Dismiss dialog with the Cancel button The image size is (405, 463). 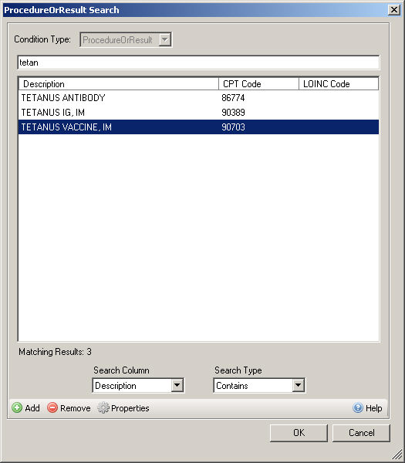(361, 433)
